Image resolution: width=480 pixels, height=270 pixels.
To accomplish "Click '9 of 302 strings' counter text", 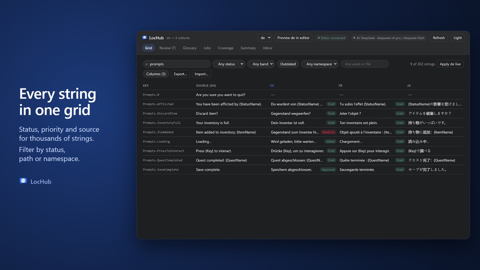I will click(x=423, y=64).
